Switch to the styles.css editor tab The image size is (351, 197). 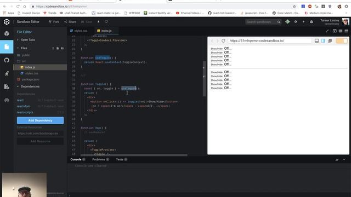[x=79, y=31]
